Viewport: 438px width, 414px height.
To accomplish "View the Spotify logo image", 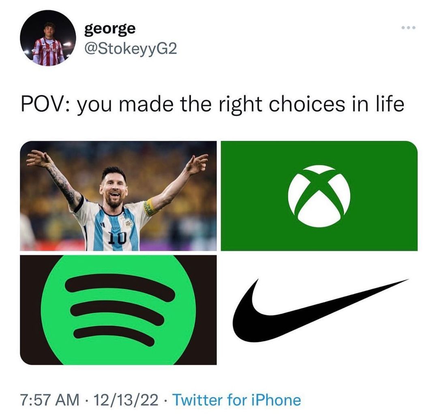I will [x=118, y=310].
